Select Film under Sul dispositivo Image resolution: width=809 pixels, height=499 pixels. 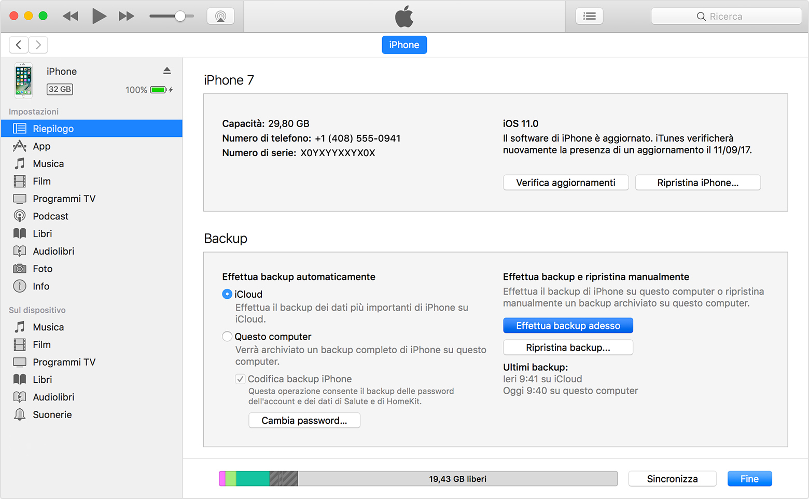click(x=41, y=344)
